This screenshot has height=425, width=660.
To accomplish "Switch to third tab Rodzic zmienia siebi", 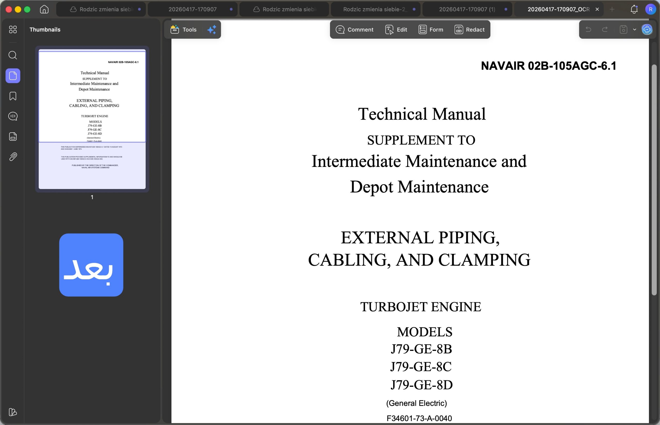I will click(284, 9).
